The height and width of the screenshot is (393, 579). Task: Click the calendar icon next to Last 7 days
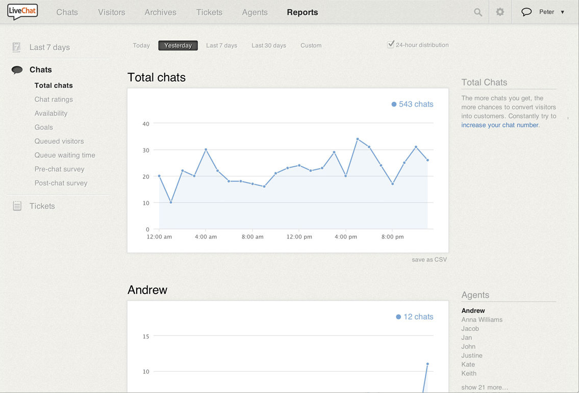pyautogui.click(x=17, y=47)
